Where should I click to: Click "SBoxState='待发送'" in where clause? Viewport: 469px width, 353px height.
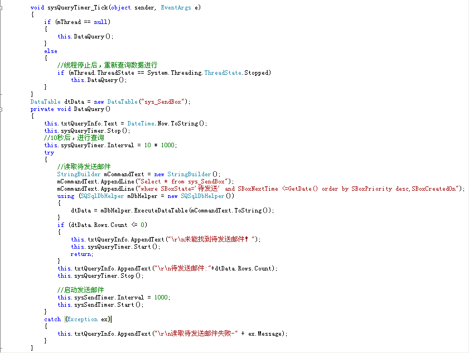(x=190, y=188)
